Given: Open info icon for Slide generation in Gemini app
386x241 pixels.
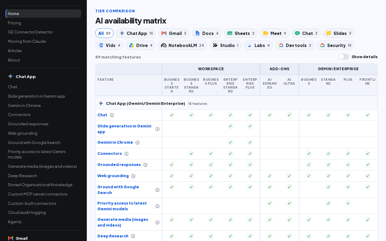Looking at the screenshot, I should (157, 129).
